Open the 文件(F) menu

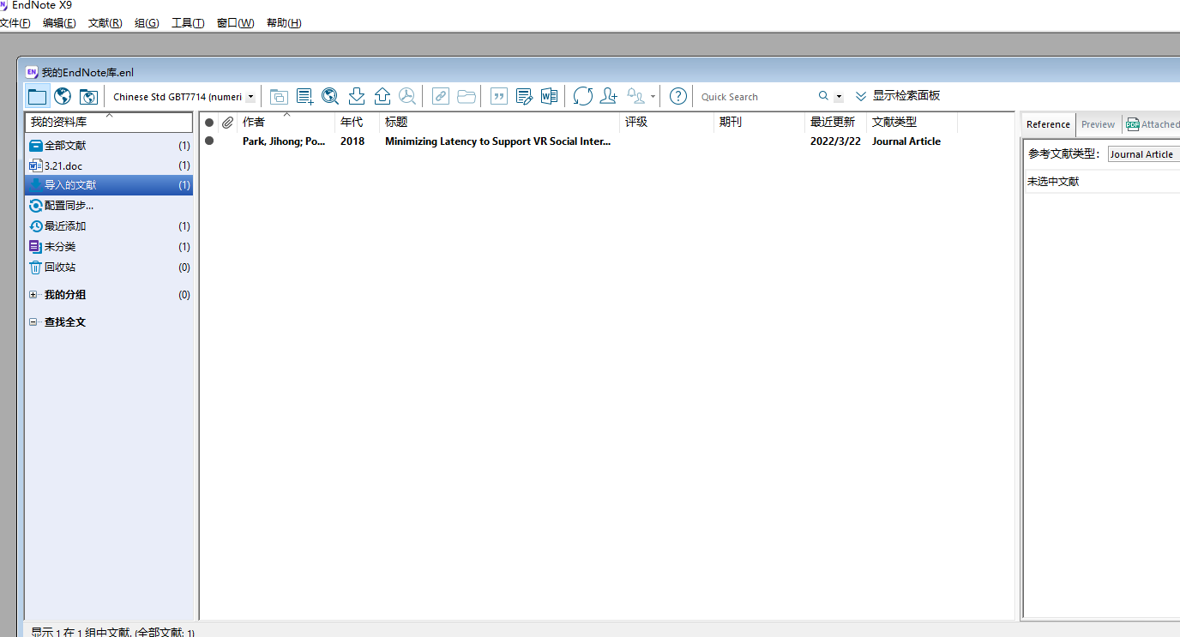tap(15, 23)
